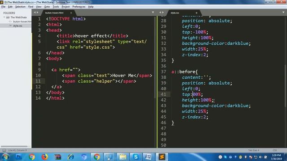Click FOLDERS heading in sidebar
Viewport: 287px width, 161px height.
tap(9, 13)
